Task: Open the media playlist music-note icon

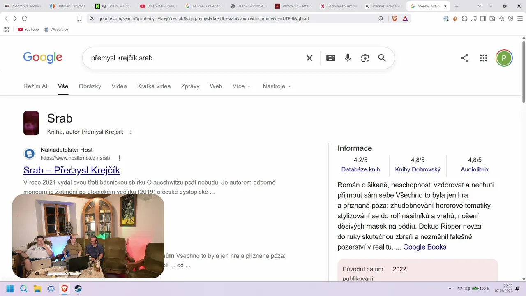Action: [474, 18]
